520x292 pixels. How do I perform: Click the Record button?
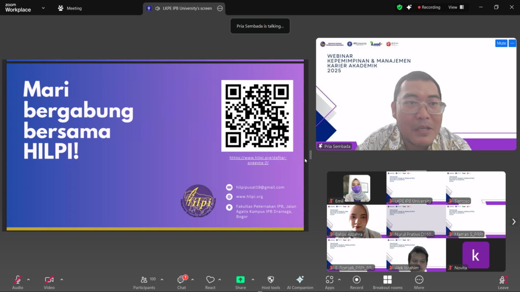[x=356, y=282]
